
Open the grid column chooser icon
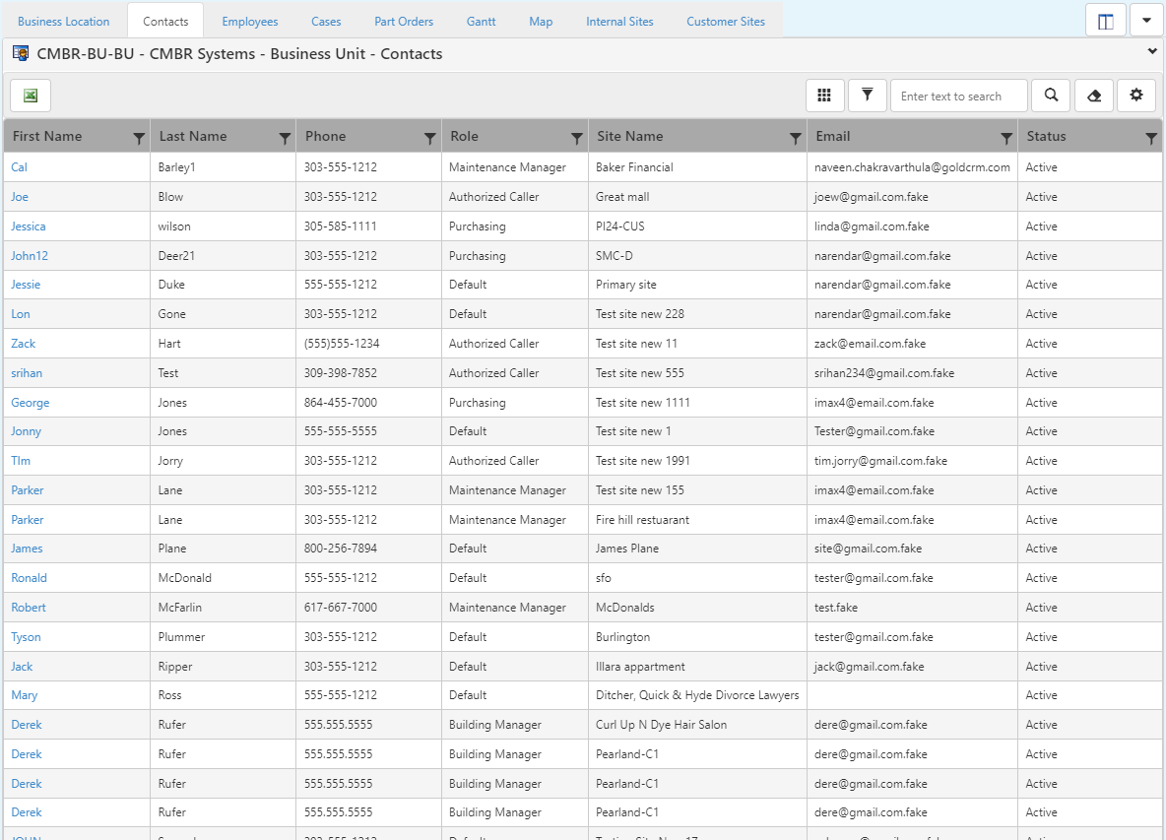click(x=824, y=96)
